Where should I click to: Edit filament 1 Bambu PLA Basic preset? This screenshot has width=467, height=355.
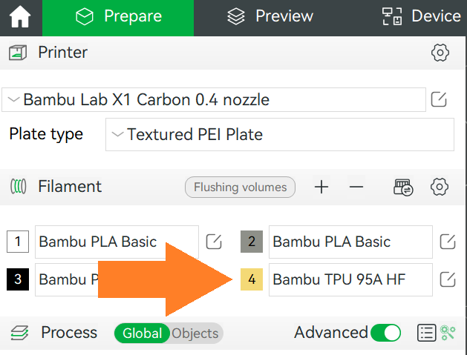[x=214, y=242]
